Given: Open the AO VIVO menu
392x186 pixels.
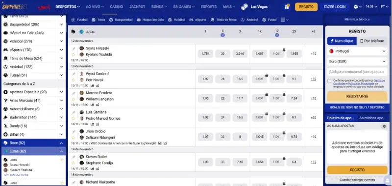Looking at the screenshot, I should point(95,7).
